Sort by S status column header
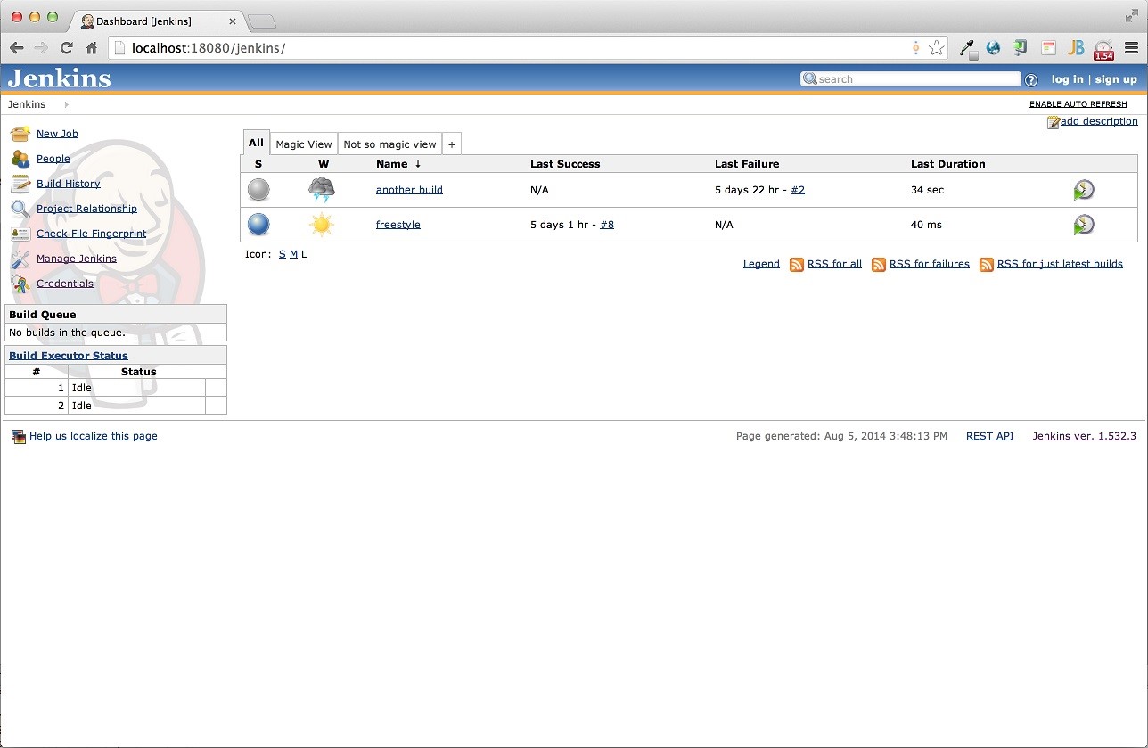Image resolution: width=1148 pixels, height=748 pixels. pos(258,164)
